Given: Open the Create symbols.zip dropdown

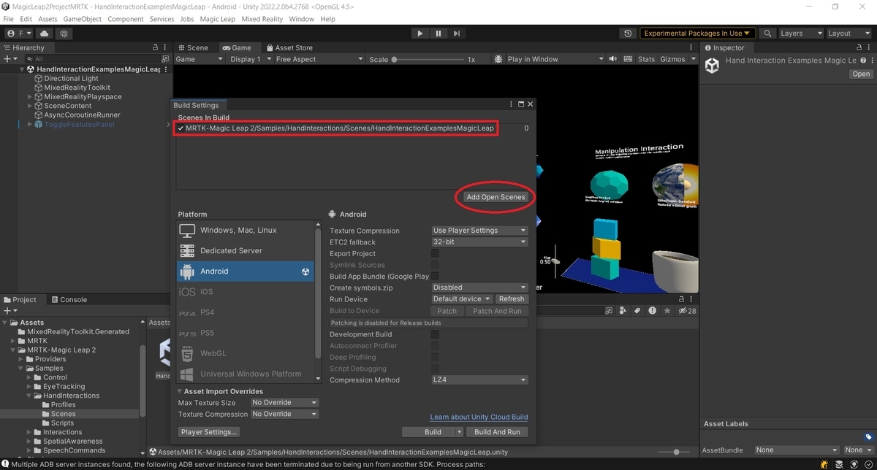Looking at the screenshot, I should pos(479,288).
